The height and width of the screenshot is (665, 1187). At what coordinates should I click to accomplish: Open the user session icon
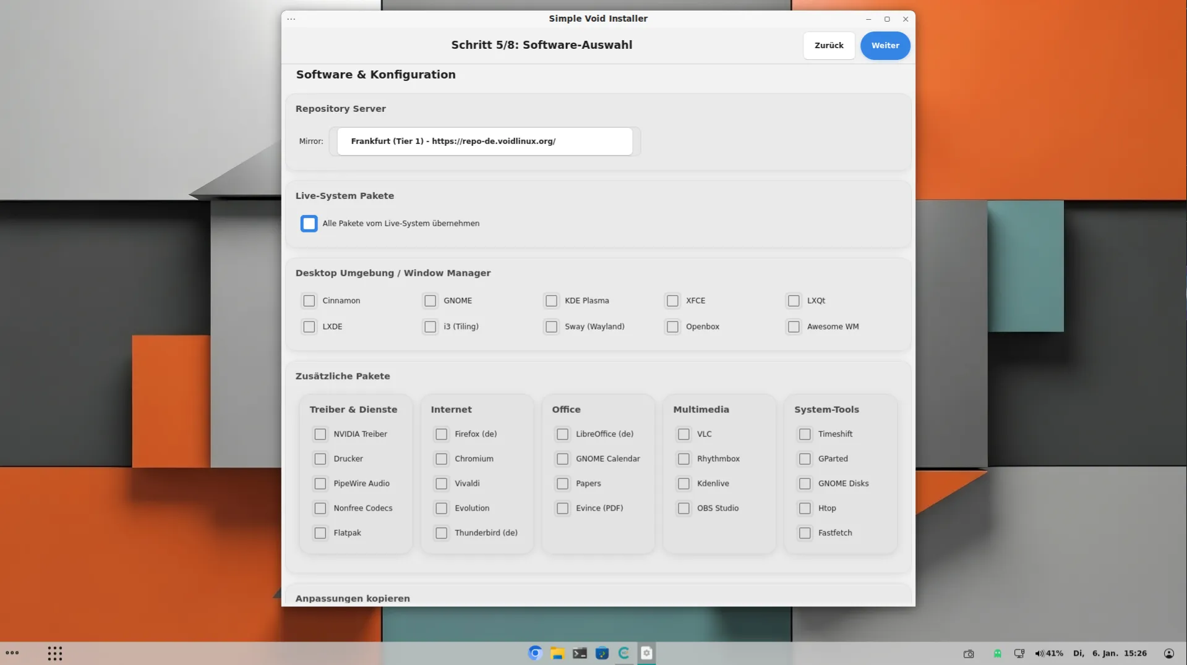point(1168,653)
